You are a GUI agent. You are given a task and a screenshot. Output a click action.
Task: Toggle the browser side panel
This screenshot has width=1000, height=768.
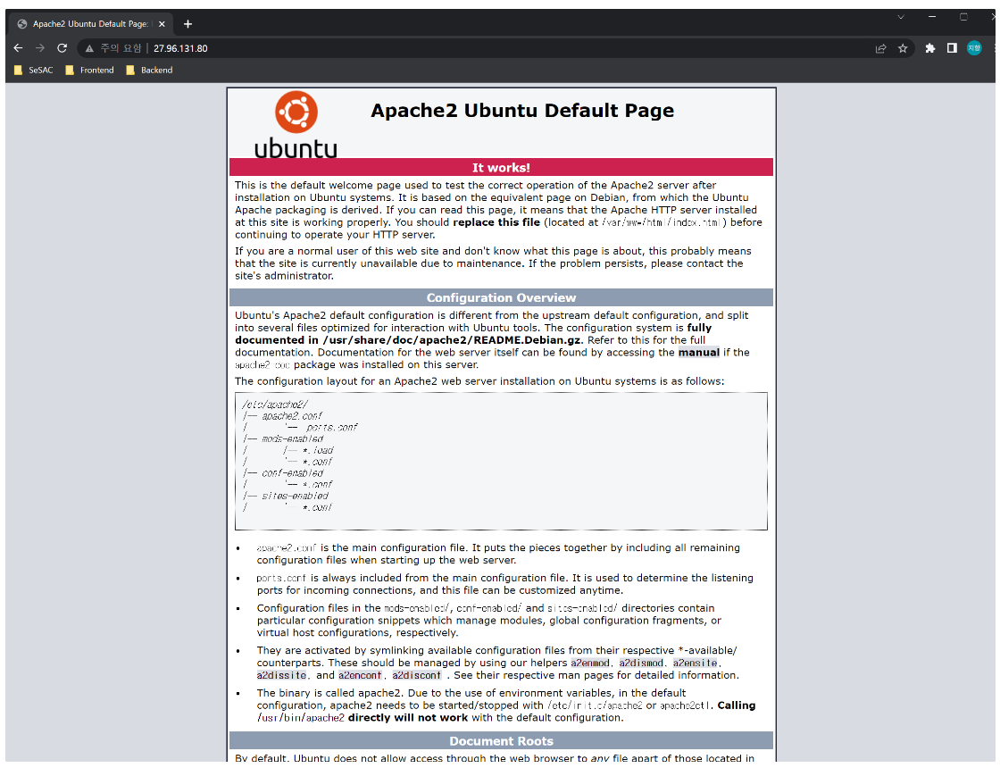point(952,48)
